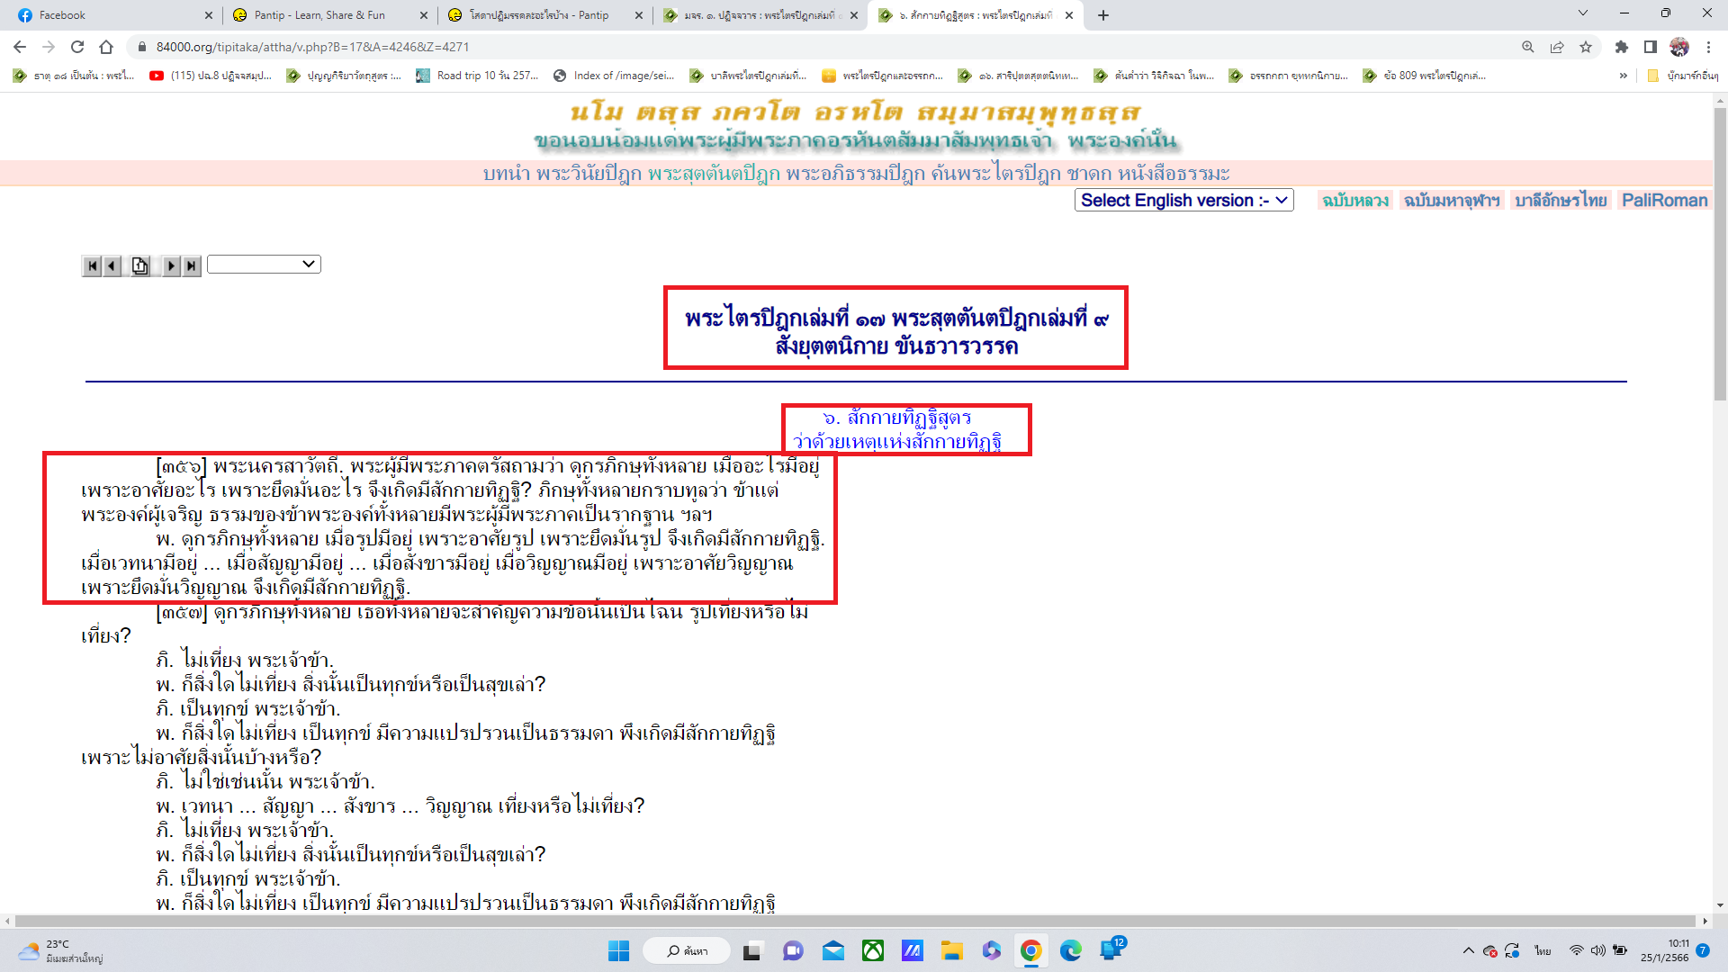Bookmark this page with star icon
This screenshot has height=972, width=1728.
(1586, 47)
